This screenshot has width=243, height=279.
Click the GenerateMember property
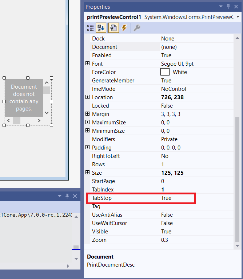[113, 81]
